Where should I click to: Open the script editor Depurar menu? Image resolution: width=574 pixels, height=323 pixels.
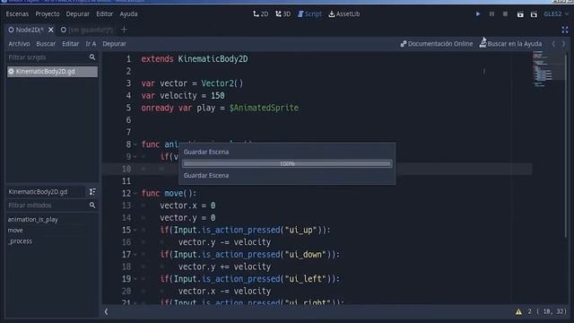click(114, 44)
